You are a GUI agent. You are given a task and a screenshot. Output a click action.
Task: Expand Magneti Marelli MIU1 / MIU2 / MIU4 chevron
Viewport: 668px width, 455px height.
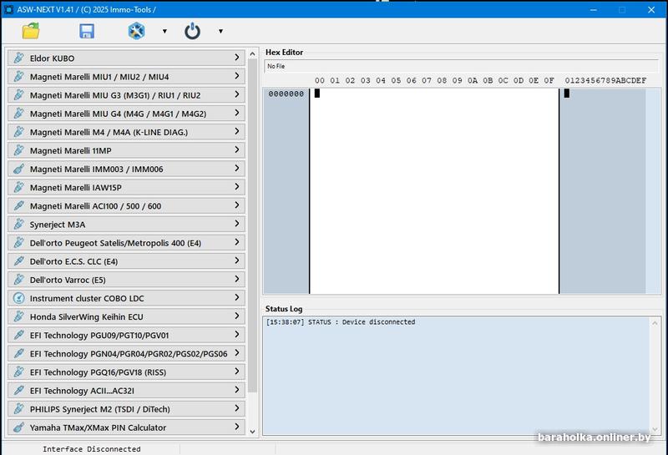pos(237,76)
